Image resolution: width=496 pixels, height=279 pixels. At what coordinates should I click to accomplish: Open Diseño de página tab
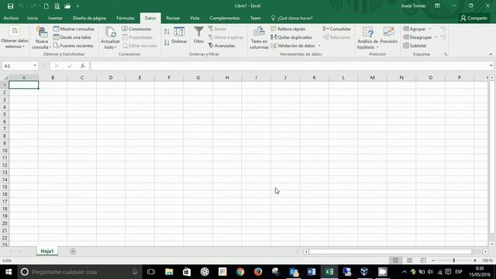coord(90,18)
